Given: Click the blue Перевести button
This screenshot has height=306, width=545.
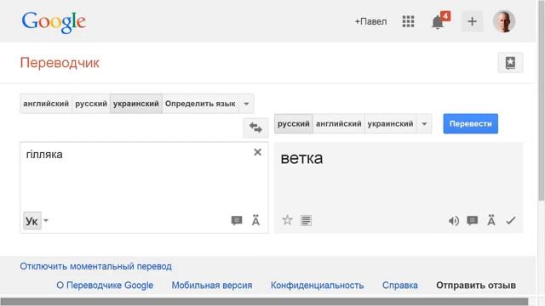Looking at the screenshot, I should 470,124.
